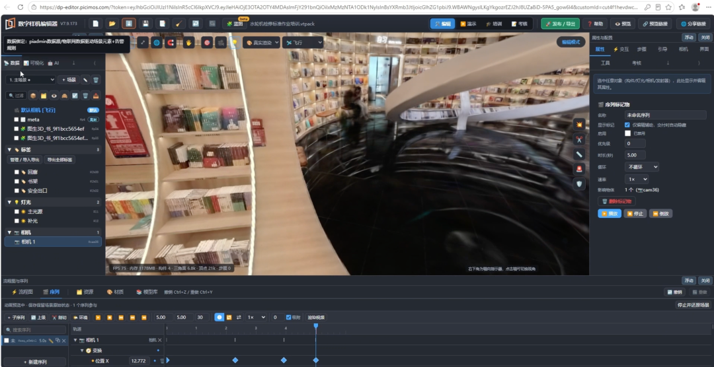
Task: Toggle the 吸附 snap checkbox in timeline
Action: pos(288,317)
